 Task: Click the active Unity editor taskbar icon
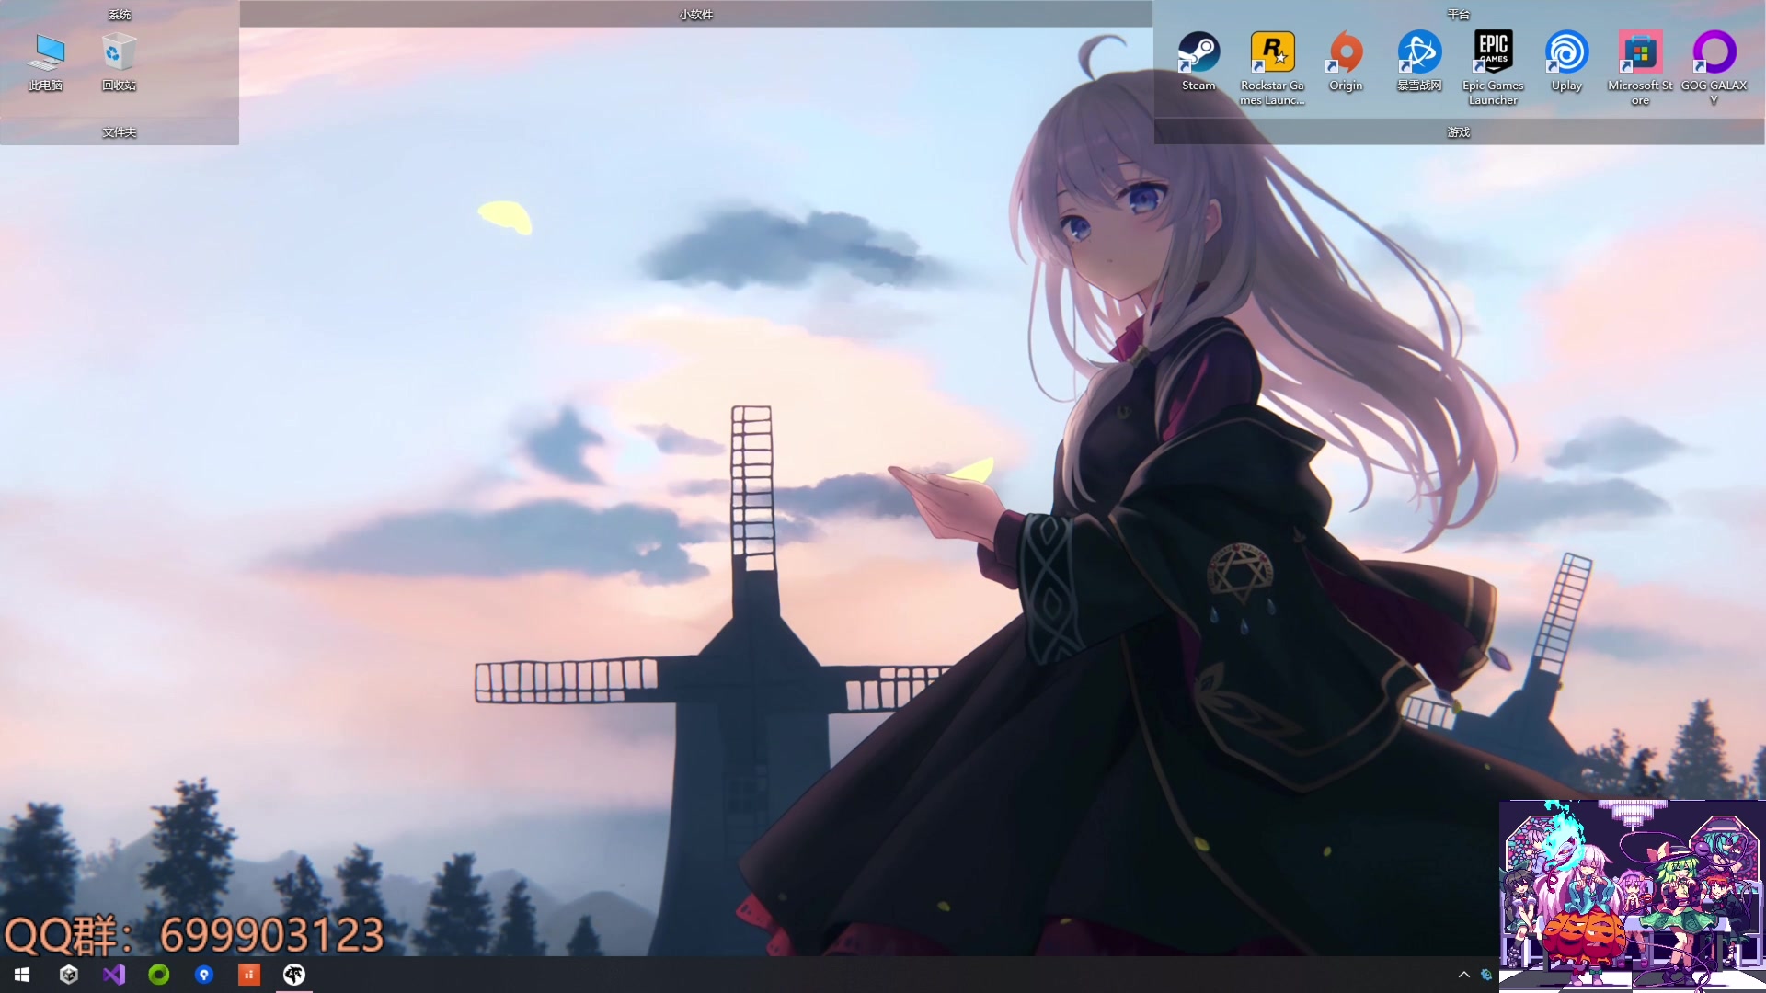(x=294, y=975)
